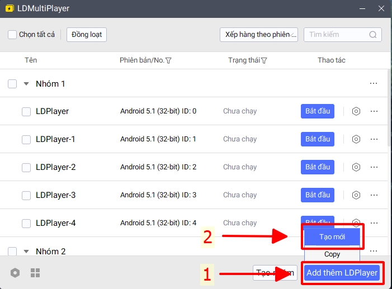Check the LDPlayer-3 checkbox
392x289 pixels.
coord(26,196)
